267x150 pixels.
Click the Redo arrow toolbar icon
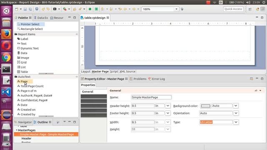[x=48, y=9]
